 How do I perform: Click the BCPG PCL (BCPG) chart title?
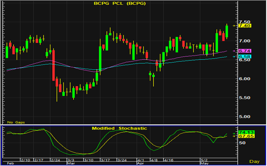[120, 3]
